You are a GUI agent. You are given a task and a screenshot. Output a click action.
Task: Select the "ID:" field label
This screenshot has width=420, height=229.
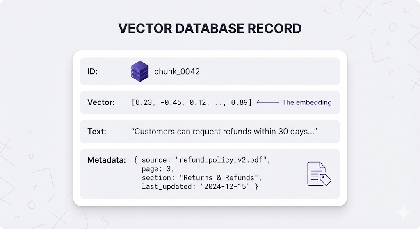tap(93, 71)
